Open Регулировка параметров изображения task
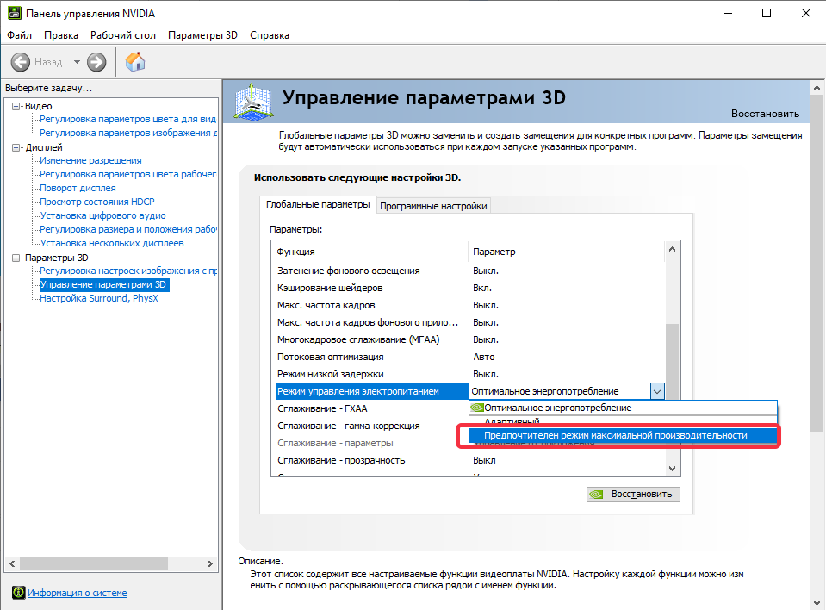This screenshot has height=610, width=826. click(128, 133)
